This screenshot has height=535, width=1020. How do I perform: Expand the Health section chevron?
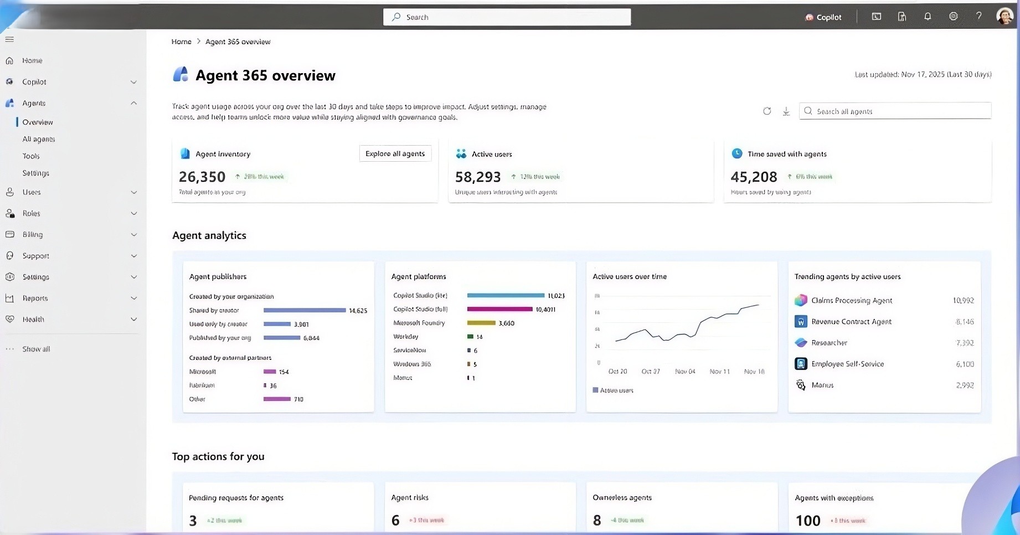pos(133,319)
